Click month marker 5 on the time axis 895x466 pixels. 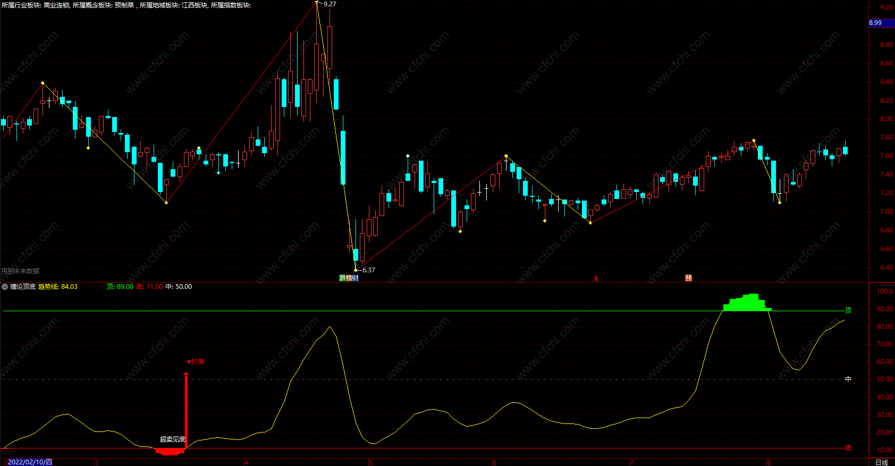coord(371,462)
